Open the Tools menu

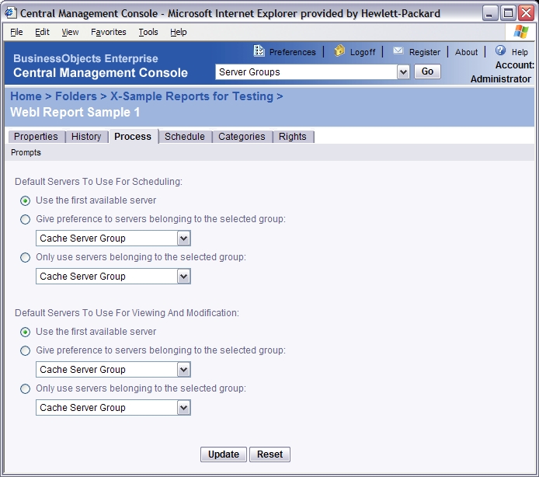pos(148,32)
